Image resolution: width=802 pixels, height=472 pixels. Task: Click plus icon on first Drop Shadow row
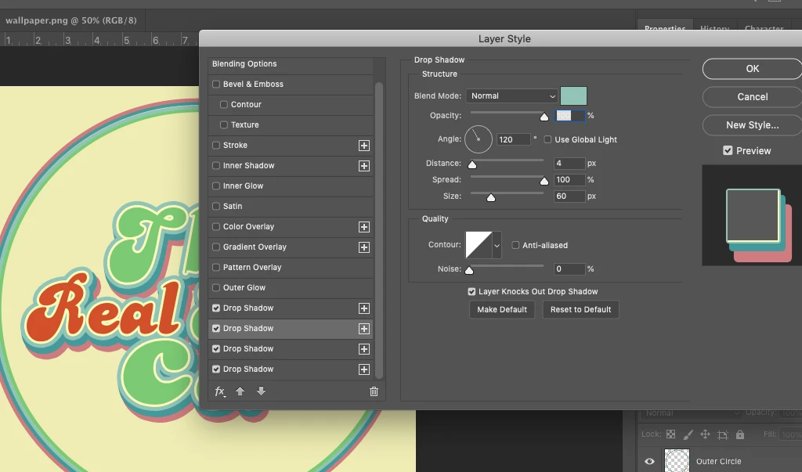[363, 308]
